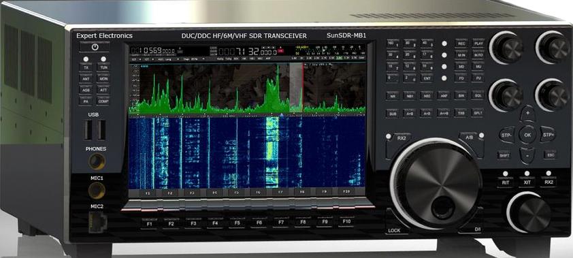Toggle the NB1 noise blanker button
Image resolution: width=573 pixels, height=258 pixels.
[410, 95]
